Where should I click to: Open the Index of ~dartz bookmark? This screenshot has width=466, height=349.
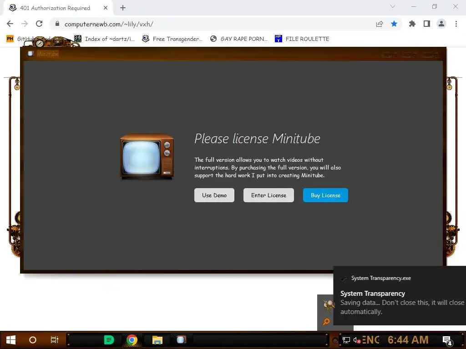tap(104, 39)
